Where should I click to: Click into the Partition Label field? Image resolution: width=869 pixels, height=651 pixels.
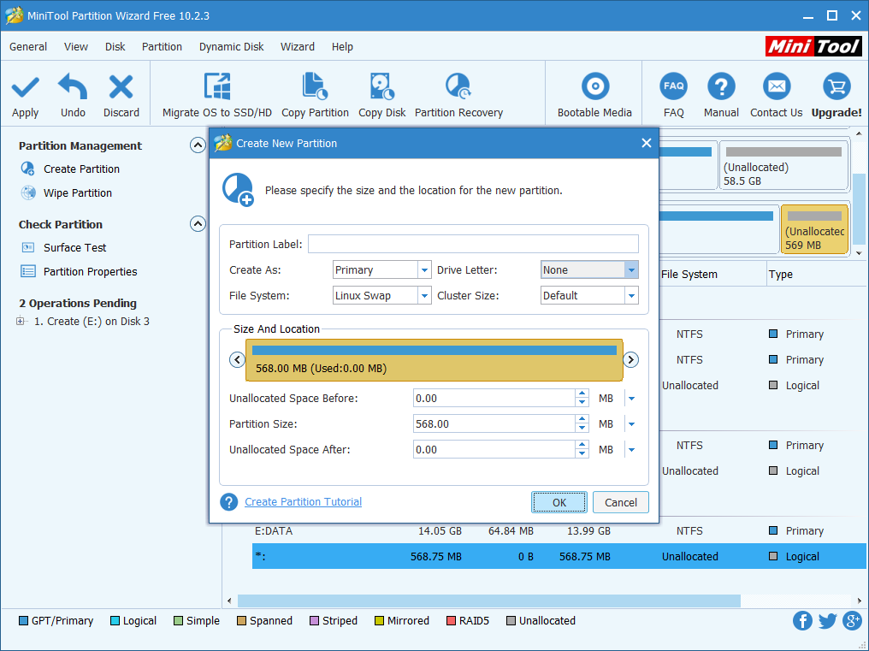click(x=473, y=245)
